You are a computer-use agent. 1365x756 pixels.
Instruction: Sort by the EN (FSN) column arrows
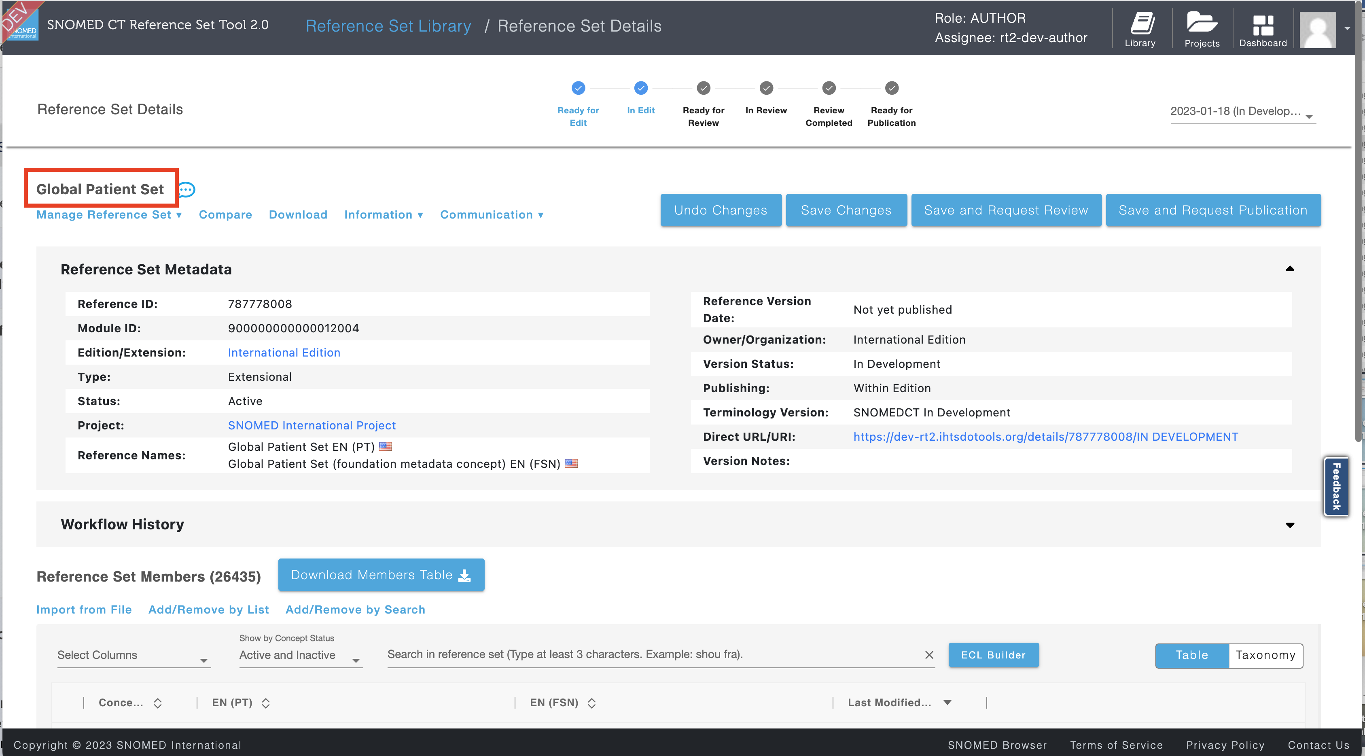(591, 703)
